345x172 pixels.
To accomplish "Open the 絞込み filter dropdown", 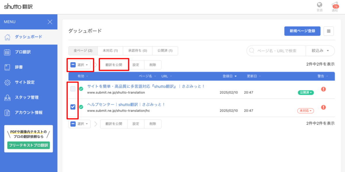I will (320, 51).
